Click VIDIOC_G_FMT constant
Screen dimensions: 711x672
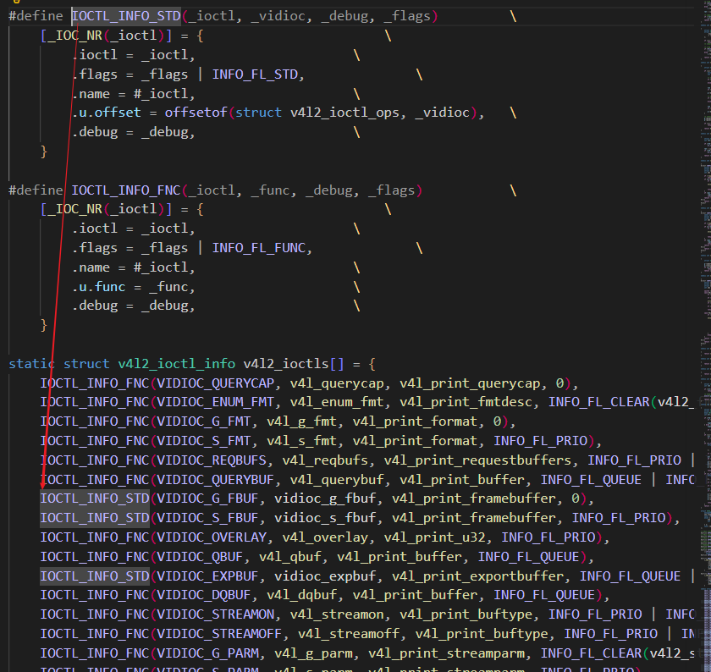204,421
